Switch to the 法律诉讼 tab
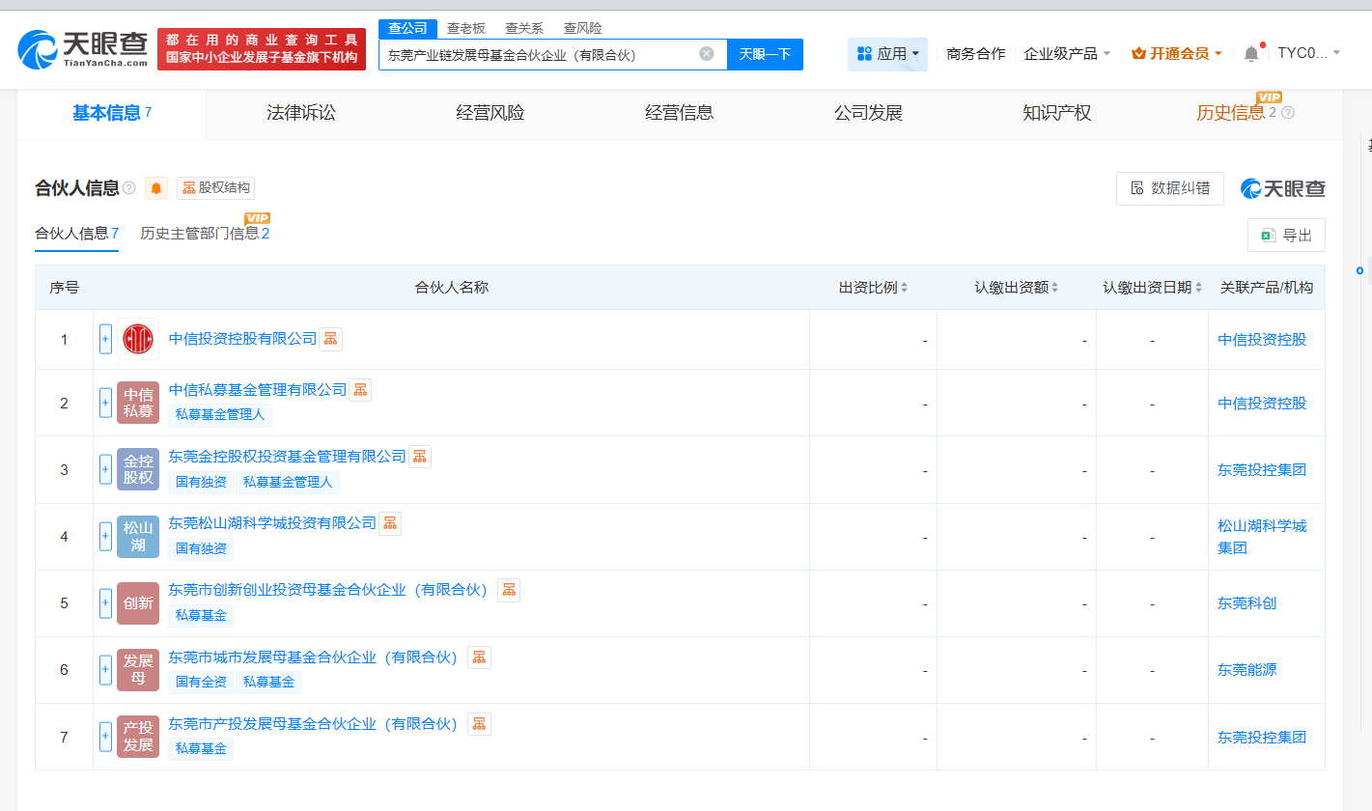The height and width of the screenshot is (811, 1372). 299,112
